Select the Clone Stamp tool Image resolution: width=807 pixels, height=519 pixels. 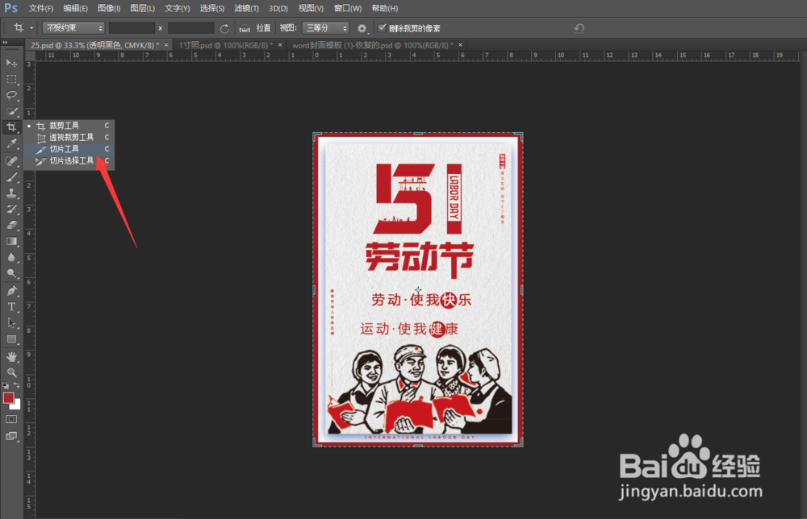[x=11, y=193]
